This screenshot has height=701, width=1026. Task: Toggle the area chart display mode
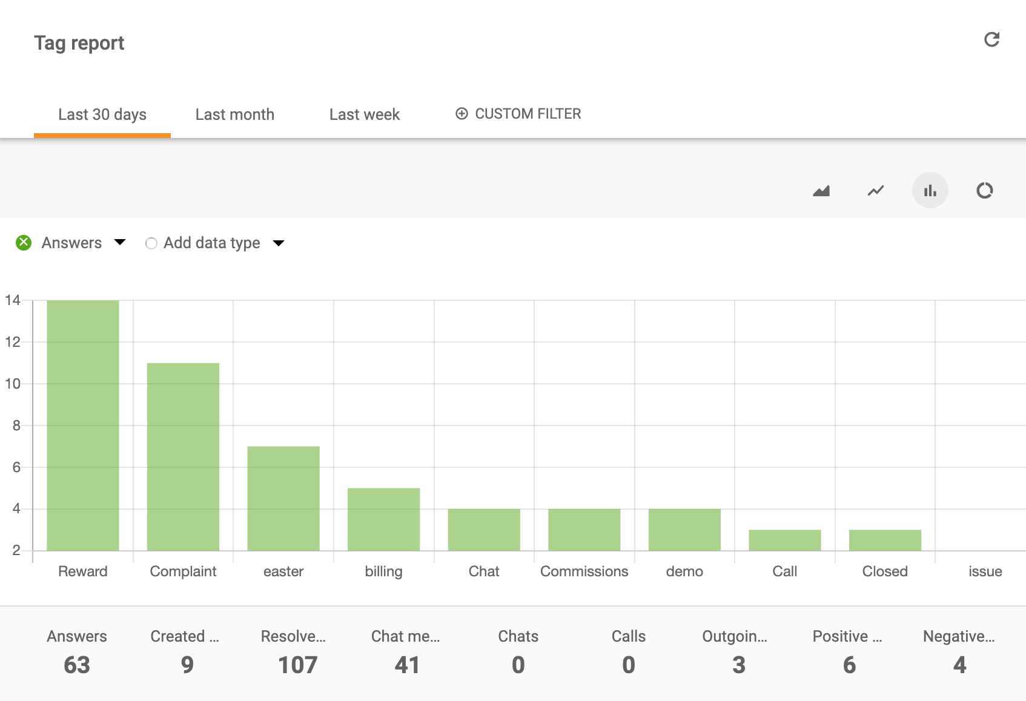pos(821,189)
